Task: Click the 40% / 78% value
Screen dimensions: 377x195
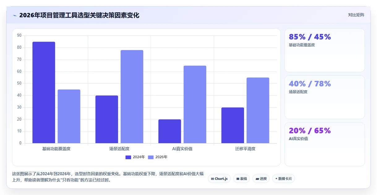Action: click(310, 84)
